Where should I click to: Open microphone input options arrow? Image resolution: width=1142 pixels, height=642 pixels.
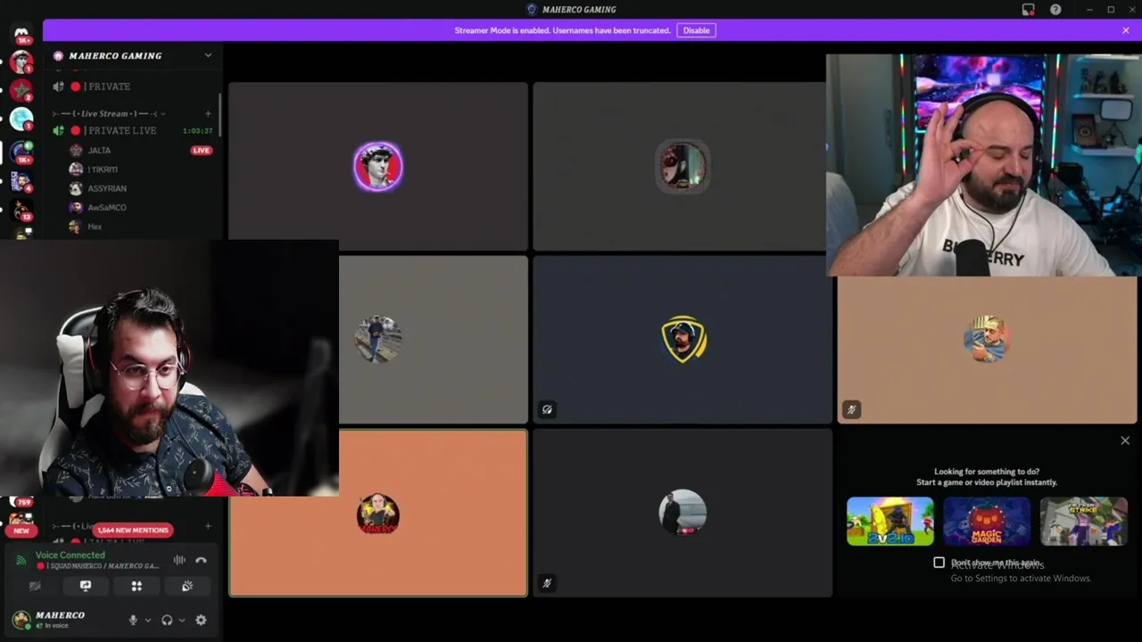click(x=147, y=620)
